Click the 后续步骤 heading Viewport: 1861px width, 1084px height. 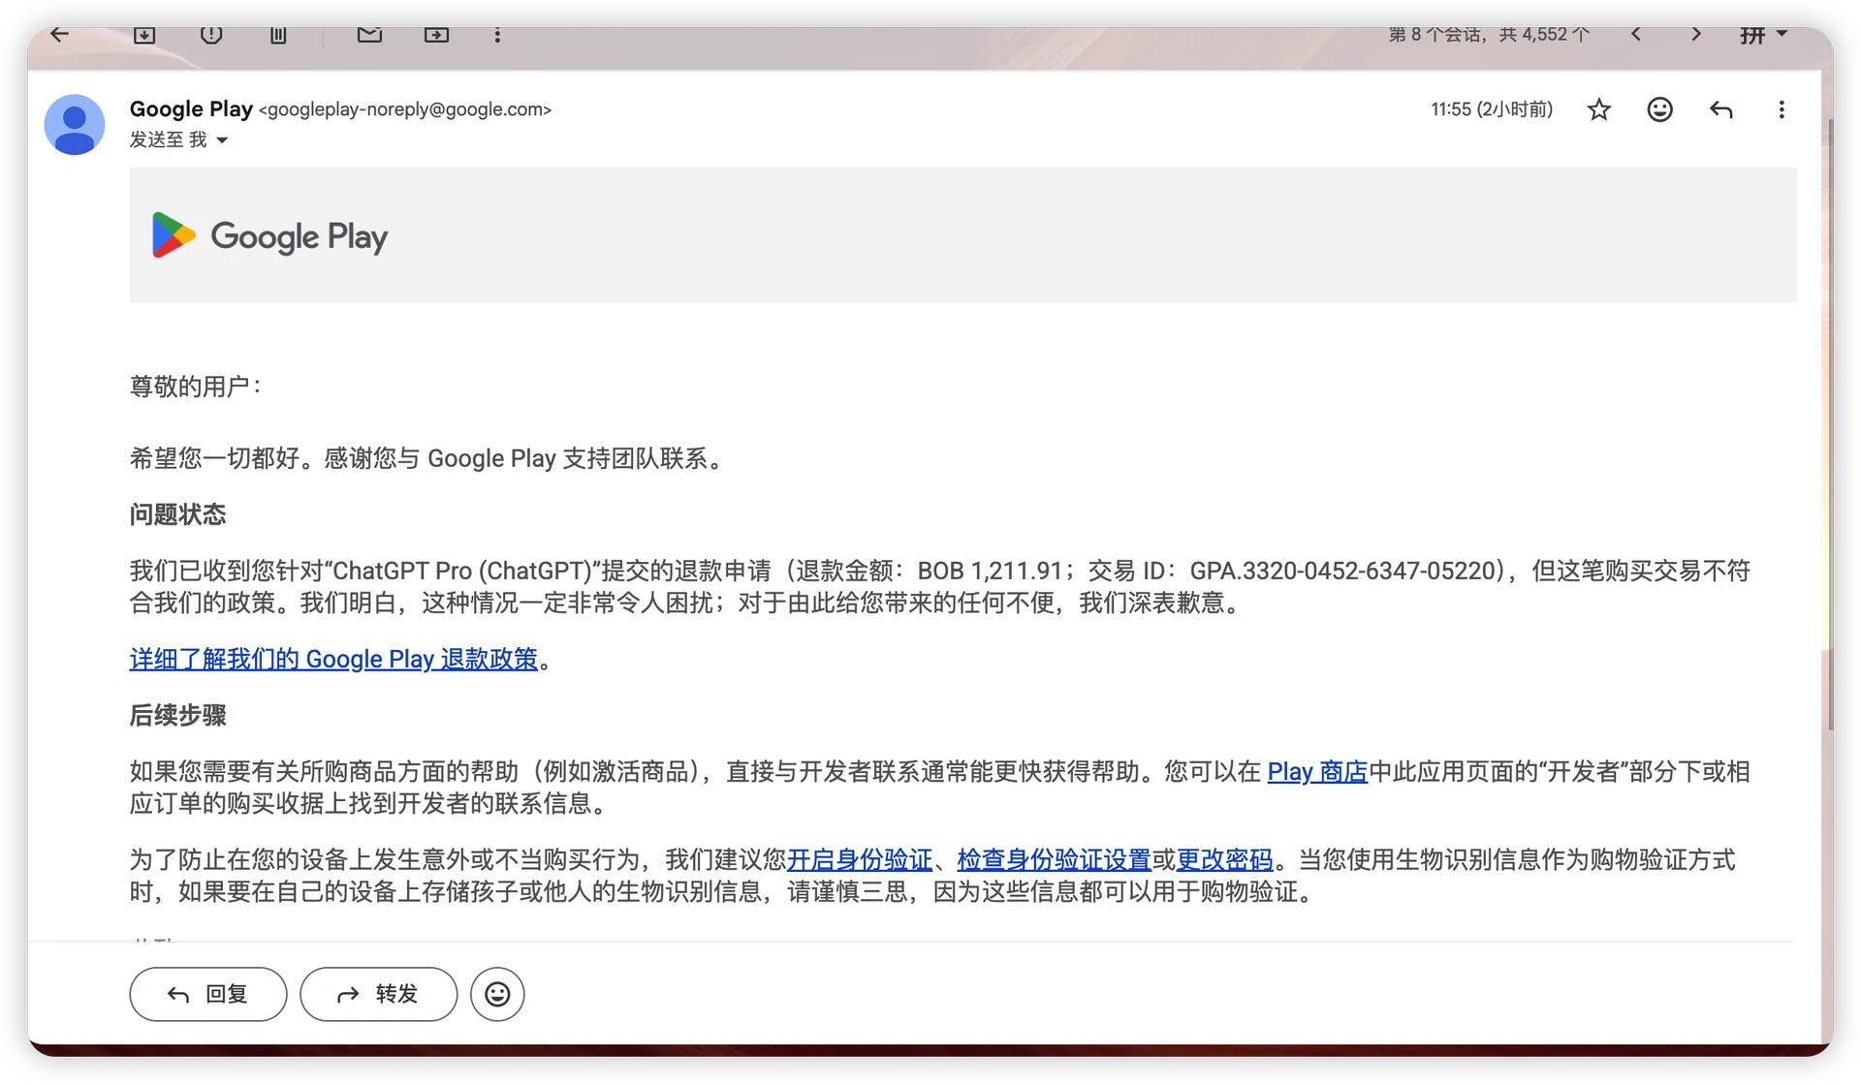pos(177,715)
